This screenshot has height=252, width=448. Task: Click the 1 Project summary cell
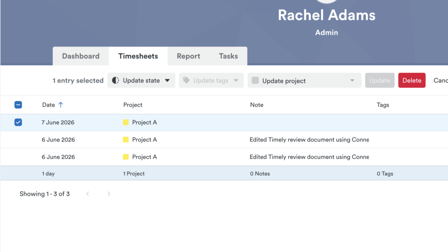tap(134, 174)
